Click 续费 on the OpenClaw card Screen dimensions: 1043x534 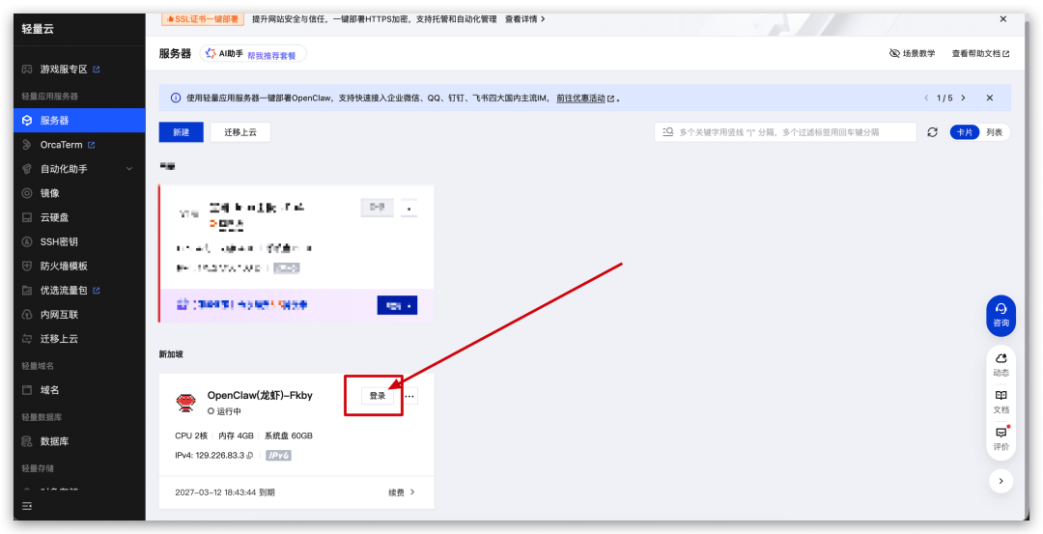pos(402,492)
